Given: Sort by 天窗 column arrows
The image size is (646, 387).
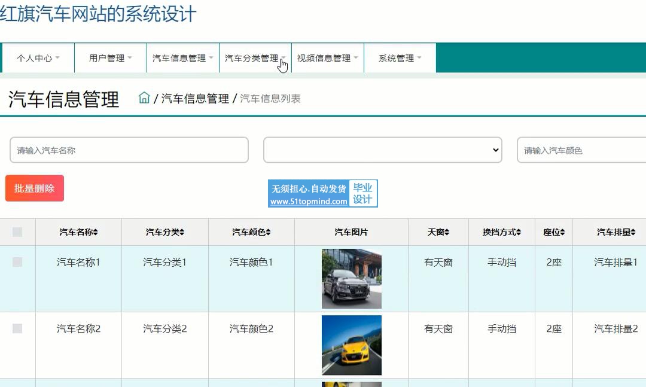Looking at the screenshot, I should (x=447, y=233).
